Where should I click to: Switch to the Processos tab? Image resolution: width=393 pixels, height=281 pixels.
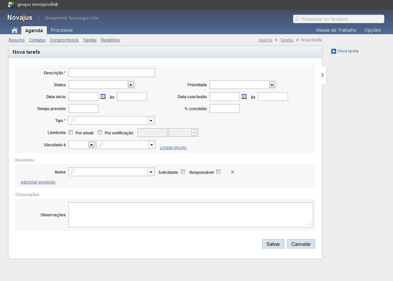click(62, 30)
